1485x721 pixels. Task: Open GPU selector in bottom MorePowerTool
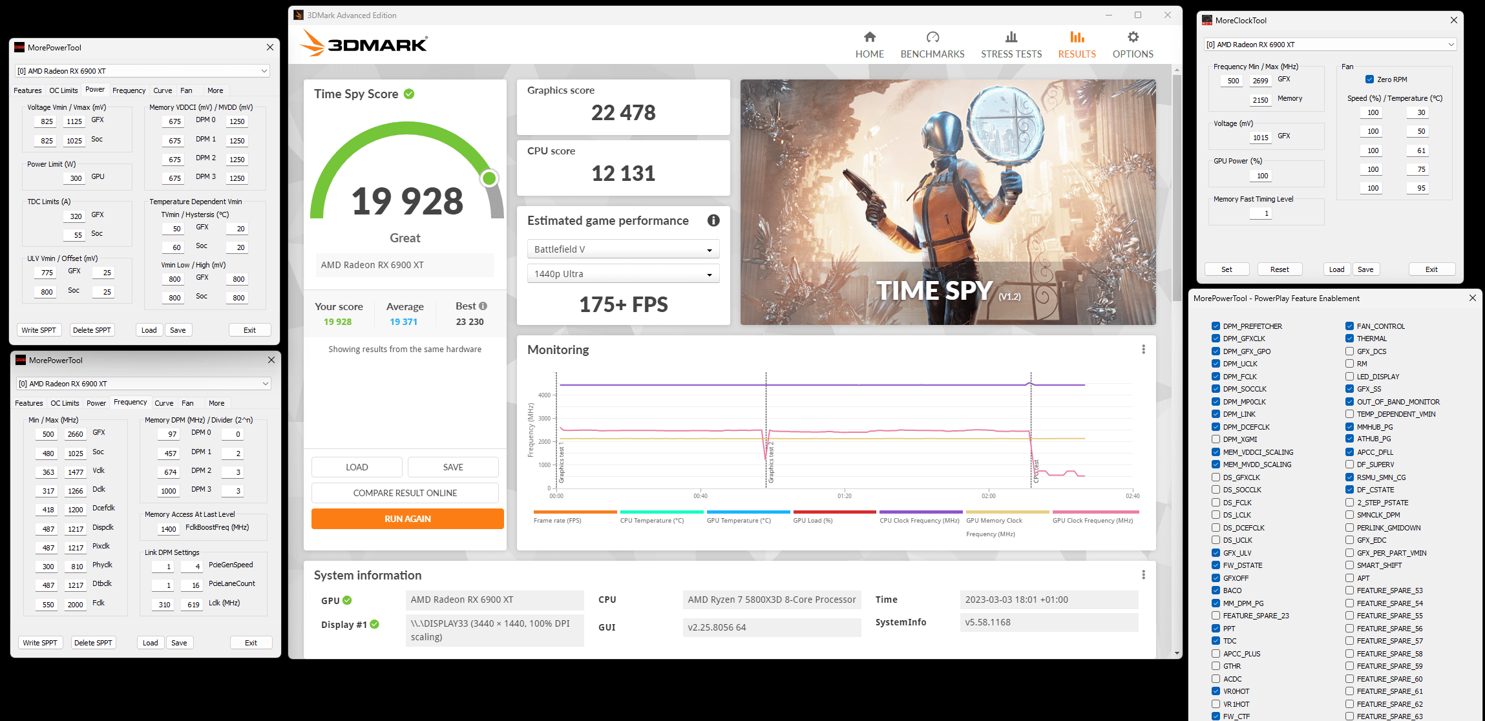(x=143, y=384)
